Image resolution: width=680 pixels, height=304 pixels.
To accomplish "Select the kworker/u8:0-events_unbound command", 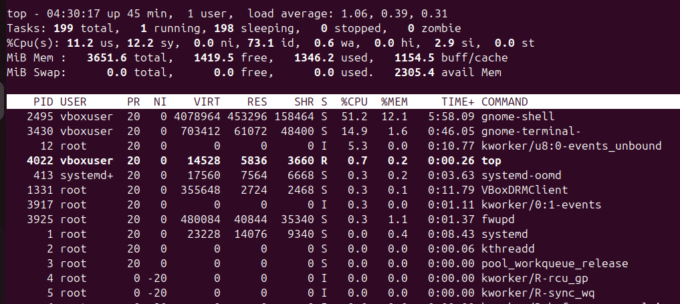I will (x=571, y=146).
